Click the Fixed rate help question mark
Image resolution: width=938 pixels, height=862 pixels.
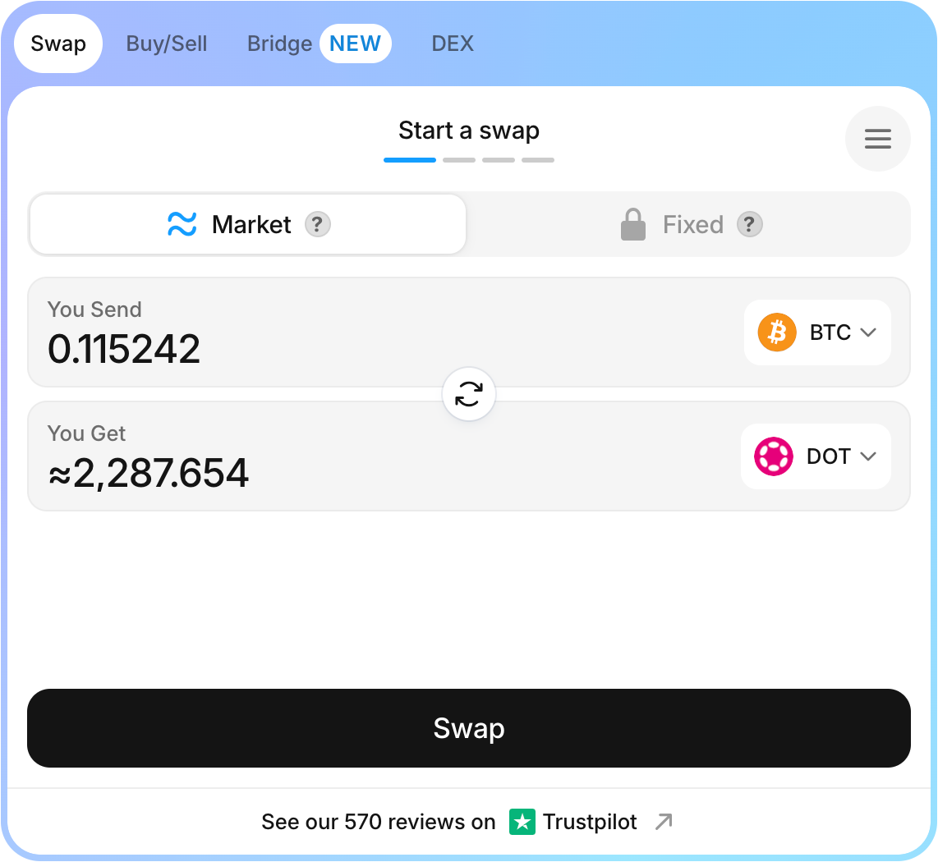[750, 225]
